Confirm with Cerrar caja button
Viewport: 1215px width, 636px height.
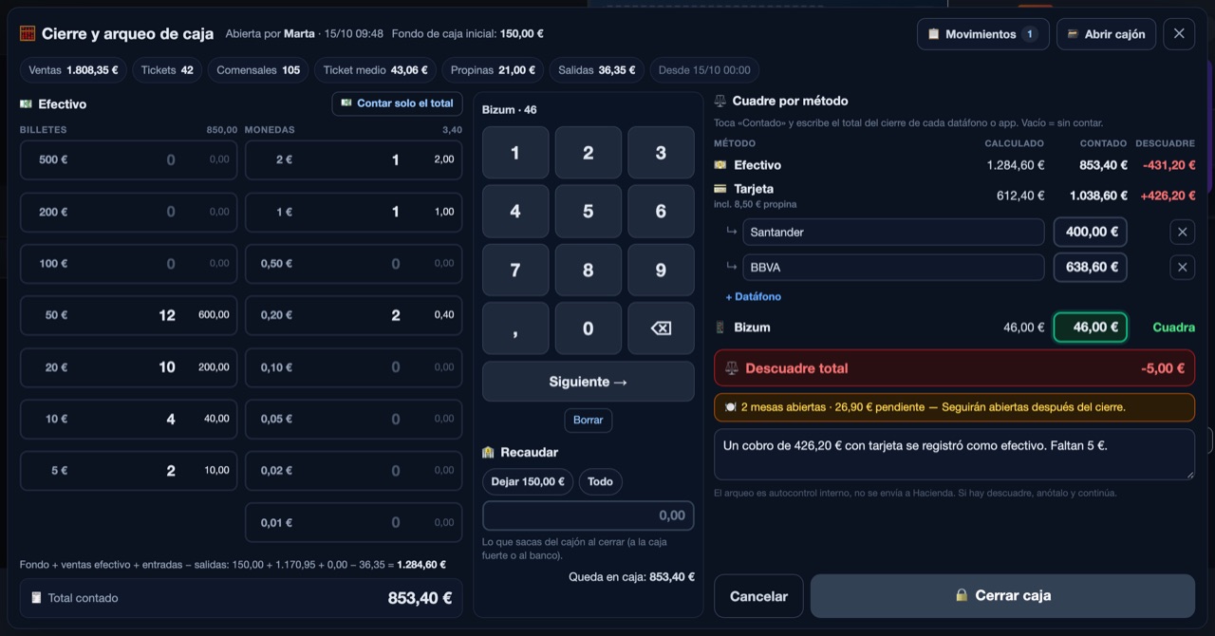pos(1002,596)
